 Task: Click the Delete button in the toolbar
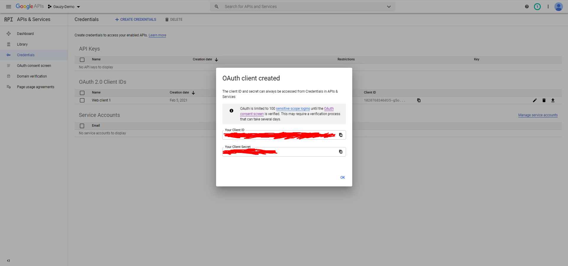point(174,20)
